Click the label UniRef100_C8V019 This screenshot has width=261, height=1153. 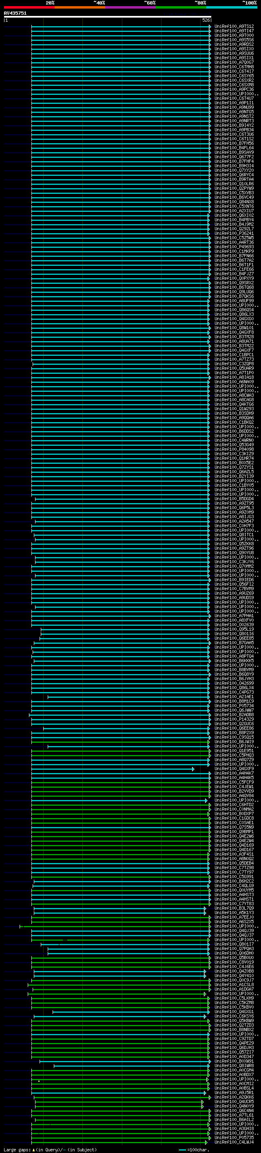pos(234,962)
